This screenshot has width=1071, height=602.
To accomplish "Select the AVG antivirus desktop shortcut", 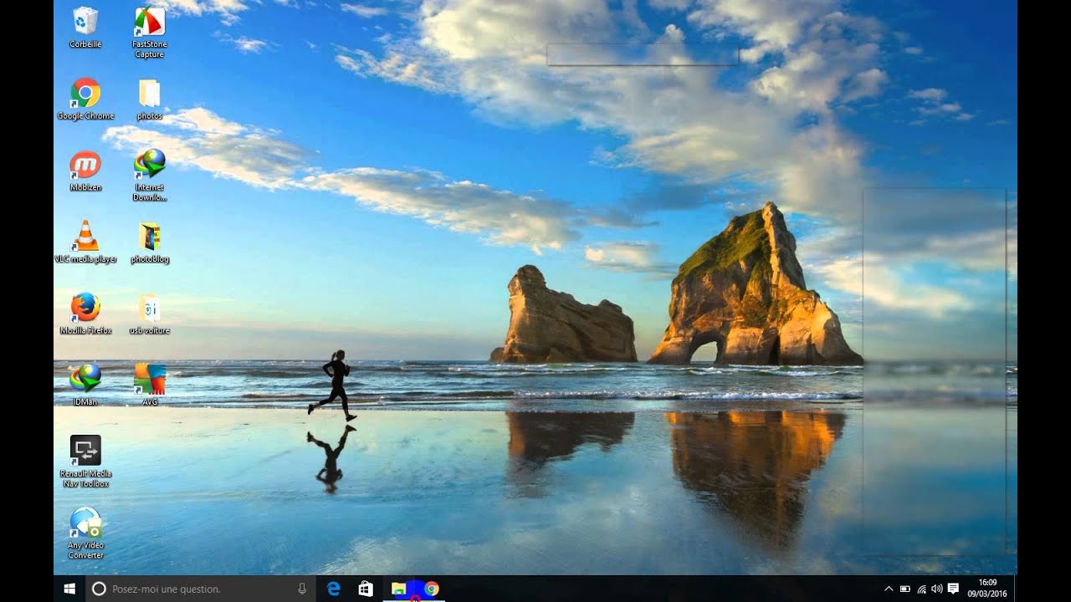I will pos(149,385).
